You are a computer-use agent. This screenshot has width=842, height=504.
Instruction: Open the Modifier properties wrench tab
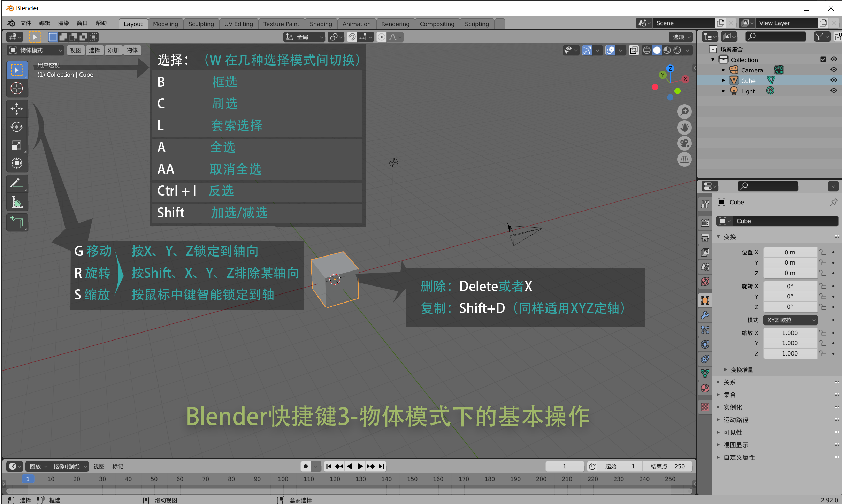click(x=705, y=315)
